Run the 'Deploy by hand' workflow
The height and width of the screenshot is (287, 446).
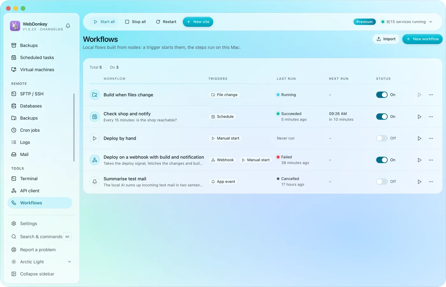pyautogui.click(x=420, y=138)
